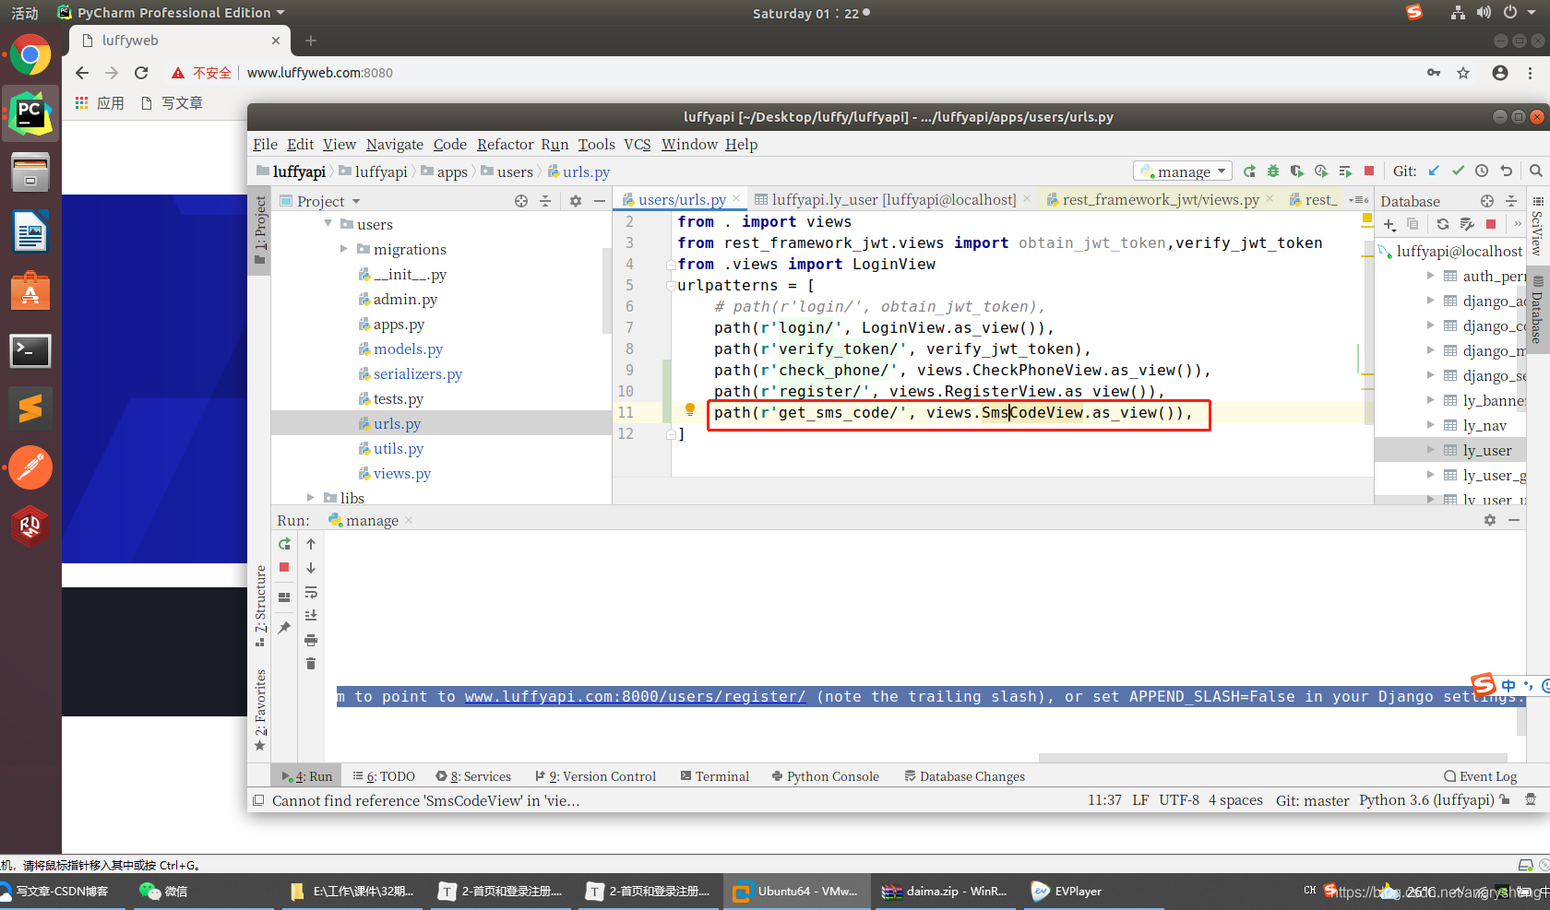
Task: Open the register URL link in console
Action: click(635, 697)
